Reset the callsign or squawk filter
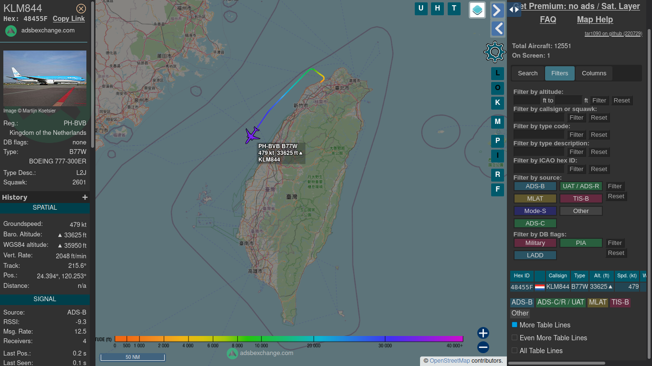 [599, 118]
